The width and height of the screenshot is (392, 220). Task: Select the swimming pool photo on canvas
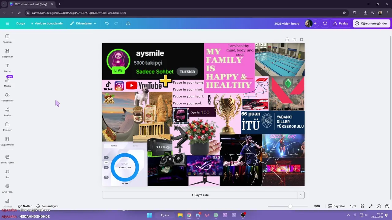tap(280, 60)
